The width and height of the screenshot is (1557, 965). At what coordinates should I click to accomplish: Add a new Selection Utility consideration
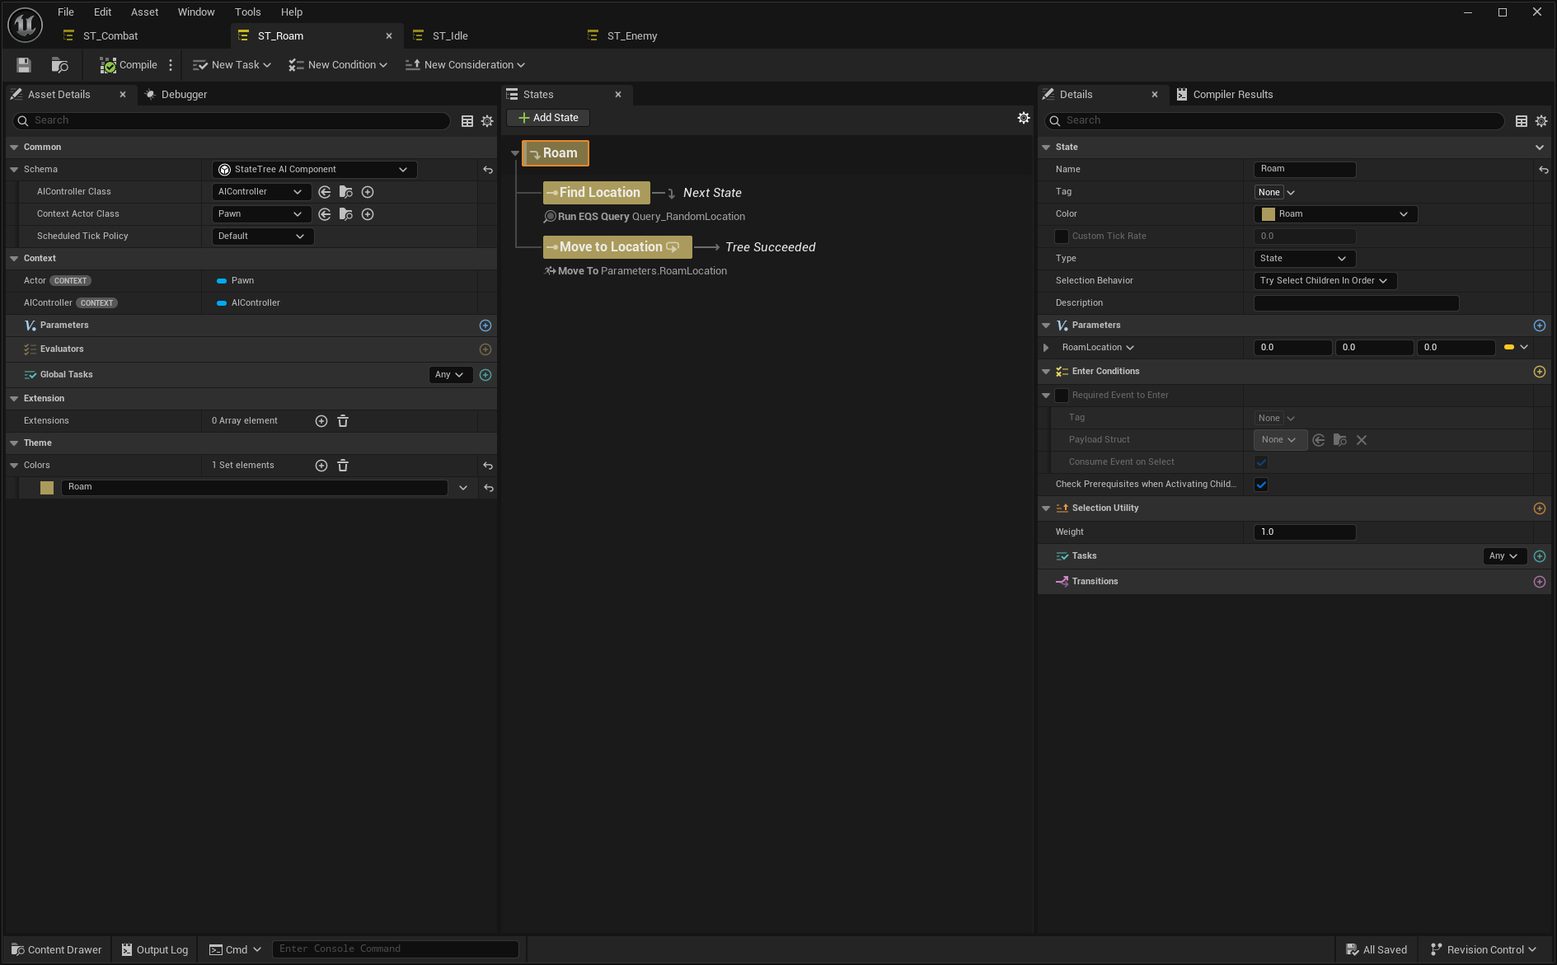pos(1539,508)
